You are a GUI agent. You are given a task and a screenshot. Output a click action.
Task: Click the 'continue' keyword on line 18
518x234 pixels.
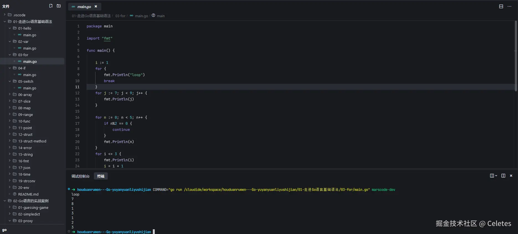(121, 129)
